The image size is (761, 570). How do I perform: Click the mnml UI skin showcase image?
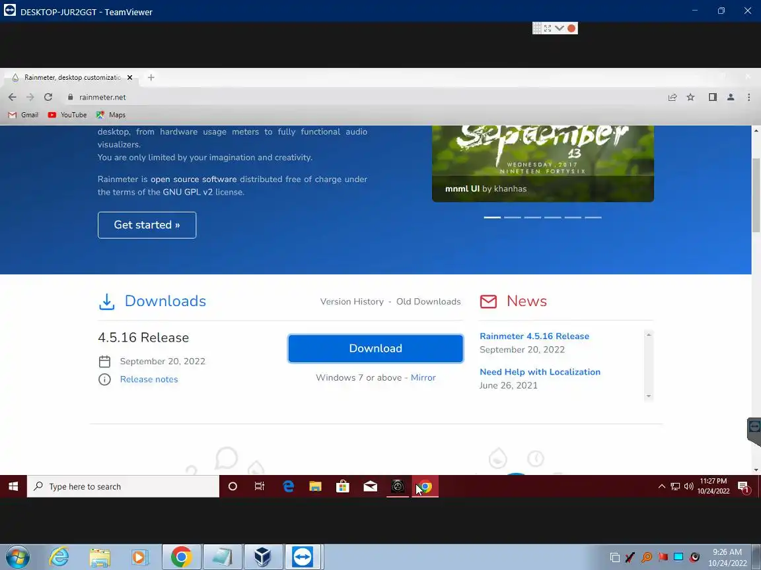543,164
